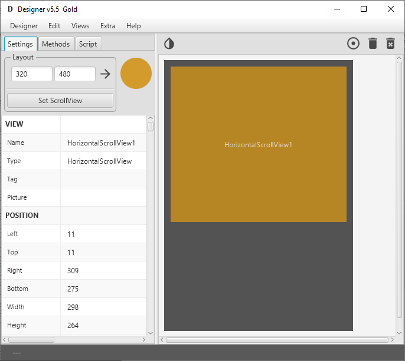This screenshot has height=361, width=405.
Task: Click the Designer app logo in title bar
Action: pos(10,9)
